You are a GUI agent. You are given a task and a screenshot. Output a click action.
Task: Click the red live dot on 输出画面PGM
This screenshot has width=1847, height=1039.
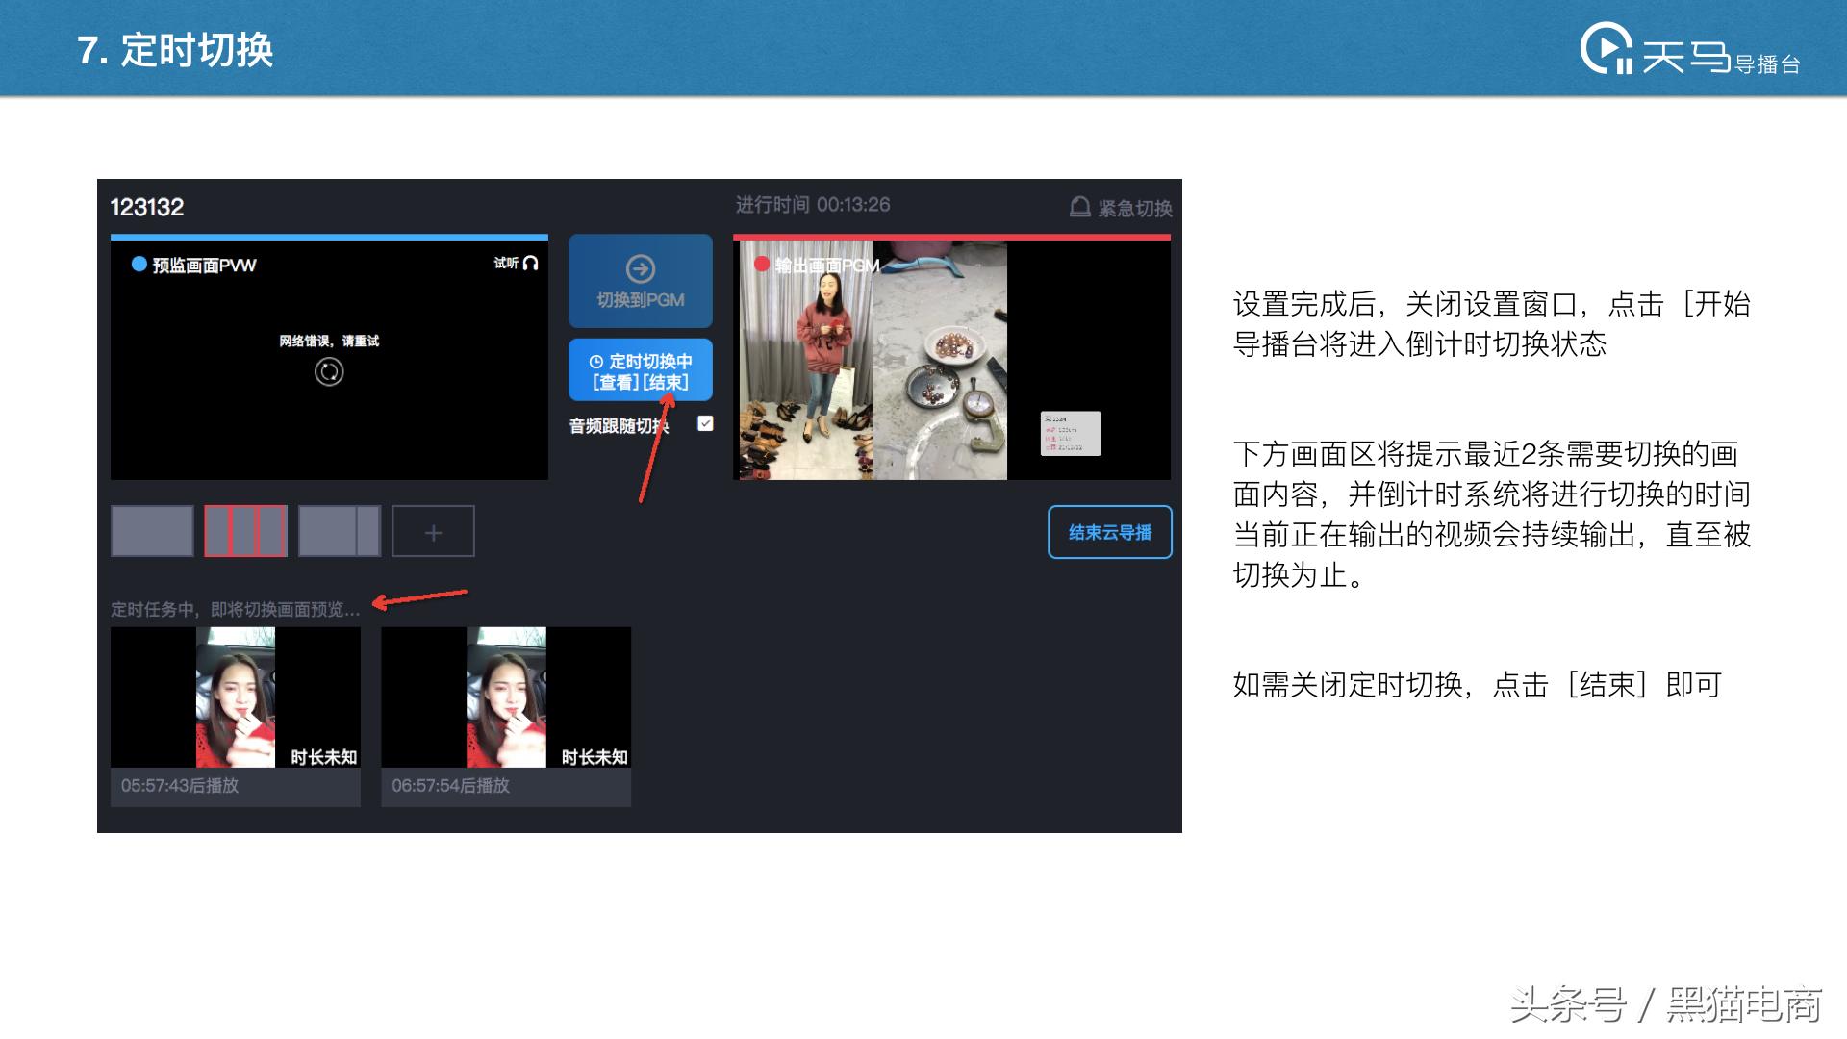[761, 263]
